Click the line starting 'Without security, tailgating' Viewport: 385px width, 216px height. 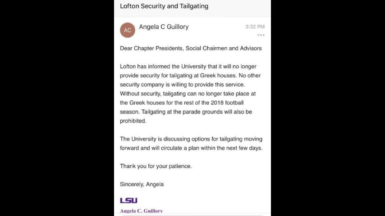pos(188,94)
